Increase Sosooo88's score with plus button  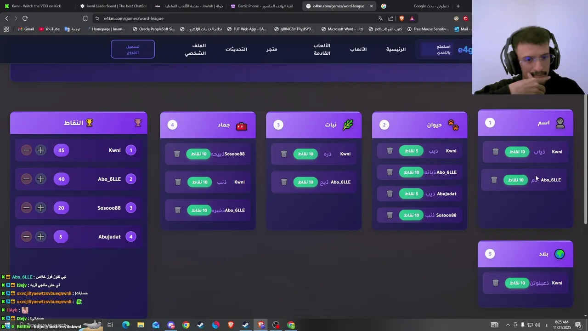coord(40,208)
